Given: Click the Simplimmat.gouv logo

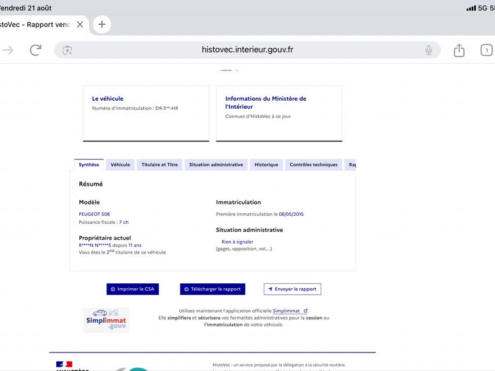Looking at the screenshot, I should [106, 320].
